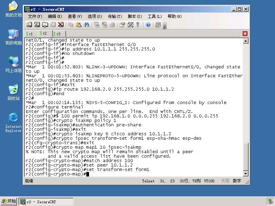Open the 工具(L) menu
275x206 pixels.
coord(154,16)
